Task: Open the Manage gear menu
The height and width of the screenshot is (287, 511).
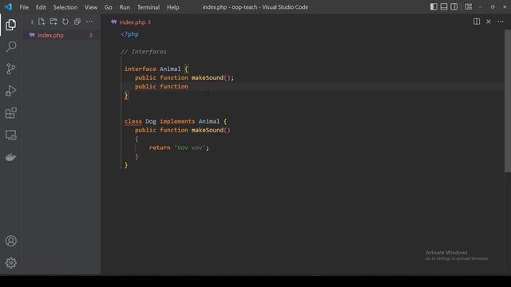Action: coord(10,263)
